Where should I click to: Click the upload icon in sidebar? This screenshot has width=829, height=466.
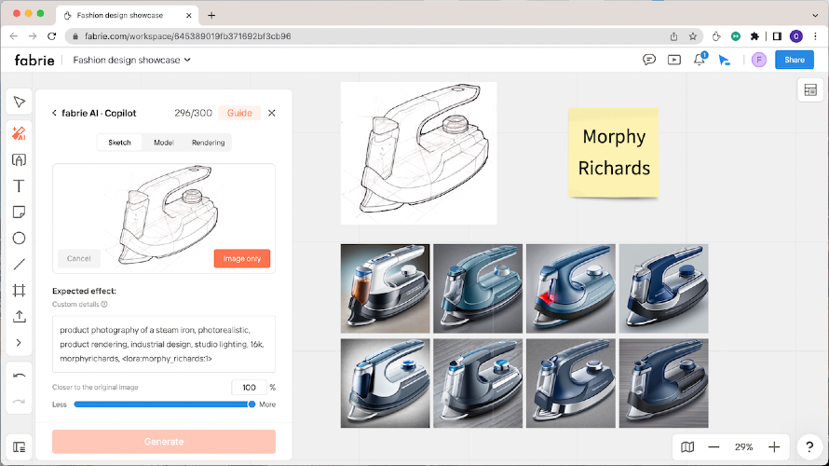19,316
